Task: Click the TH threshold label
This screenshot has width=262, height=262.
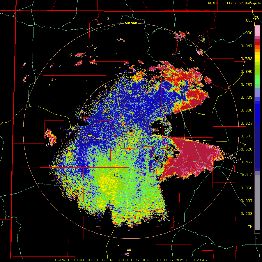Action: pos(250,226)
